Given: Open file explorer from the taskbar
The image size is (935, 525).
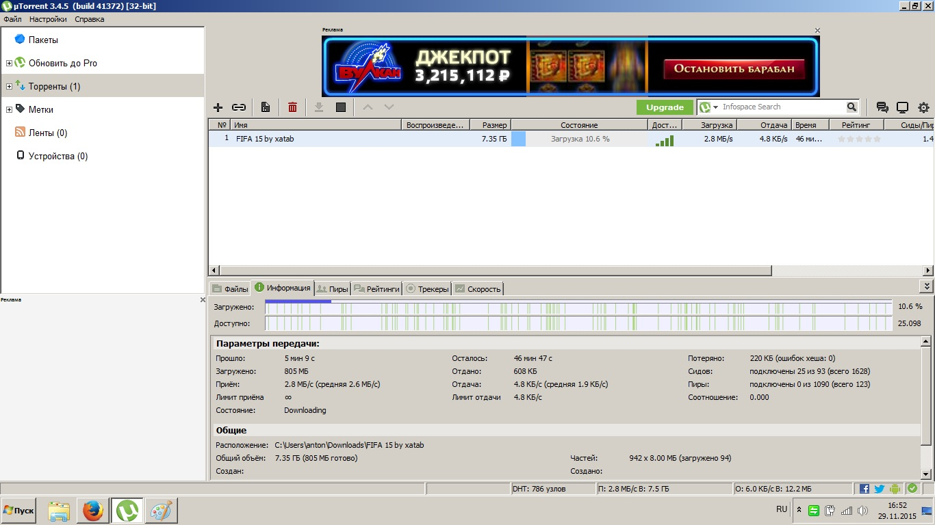Looking at the screenshot, I should point(60,511).
